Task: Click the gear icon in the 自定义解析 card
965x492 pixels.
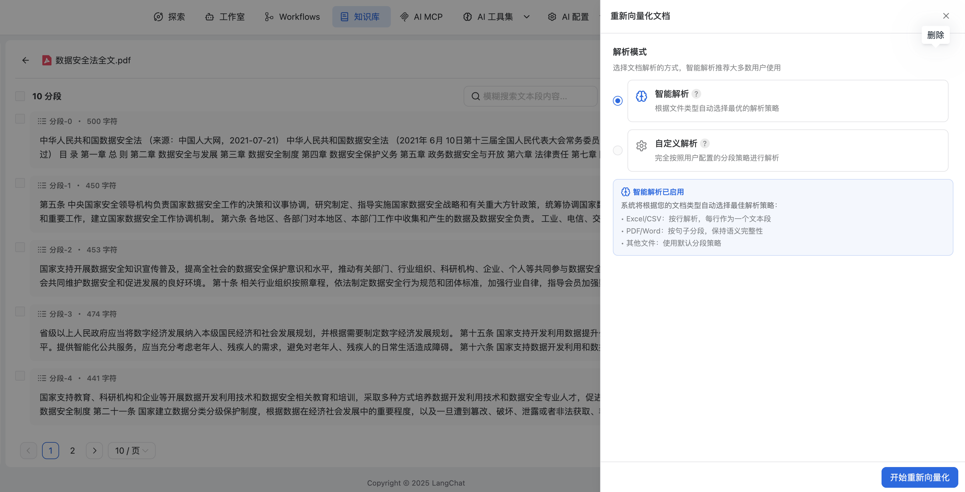Action: pyautogui.click(x=641, y=146)
